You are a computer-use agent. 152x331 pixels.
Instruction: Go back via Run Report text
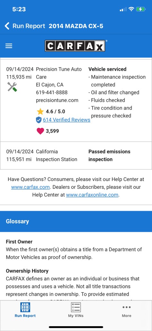point(29,26)
